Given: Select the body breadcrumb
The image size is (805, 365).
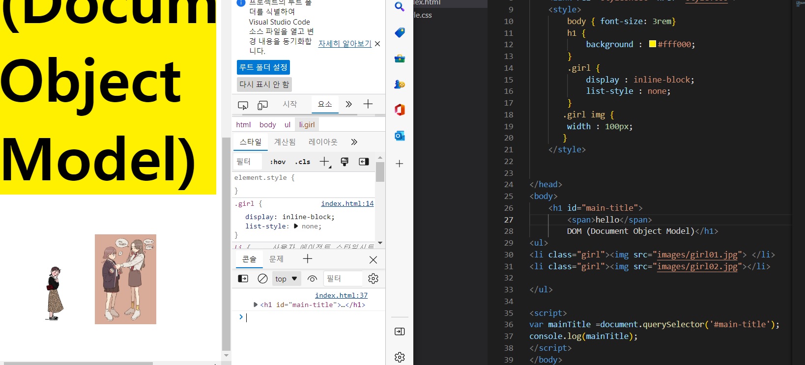Looking at the screenshot, I should pyautogui.click(x=268, y=125).
